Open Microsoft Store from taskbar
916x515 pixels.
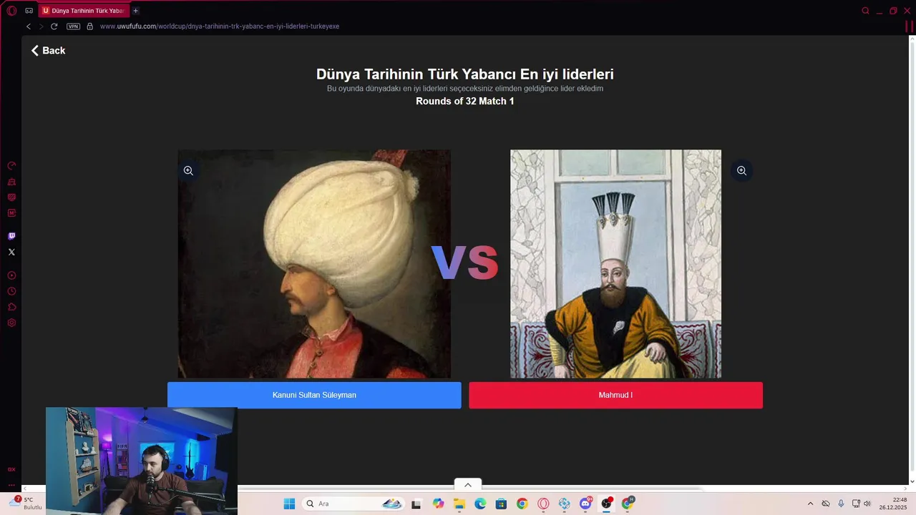point(501,504)
